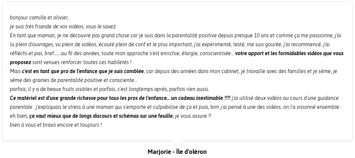355x158 pixels.
Task: Click the speech bubble pointer triangle below the testimonial
Action: [x=177, y=143]
